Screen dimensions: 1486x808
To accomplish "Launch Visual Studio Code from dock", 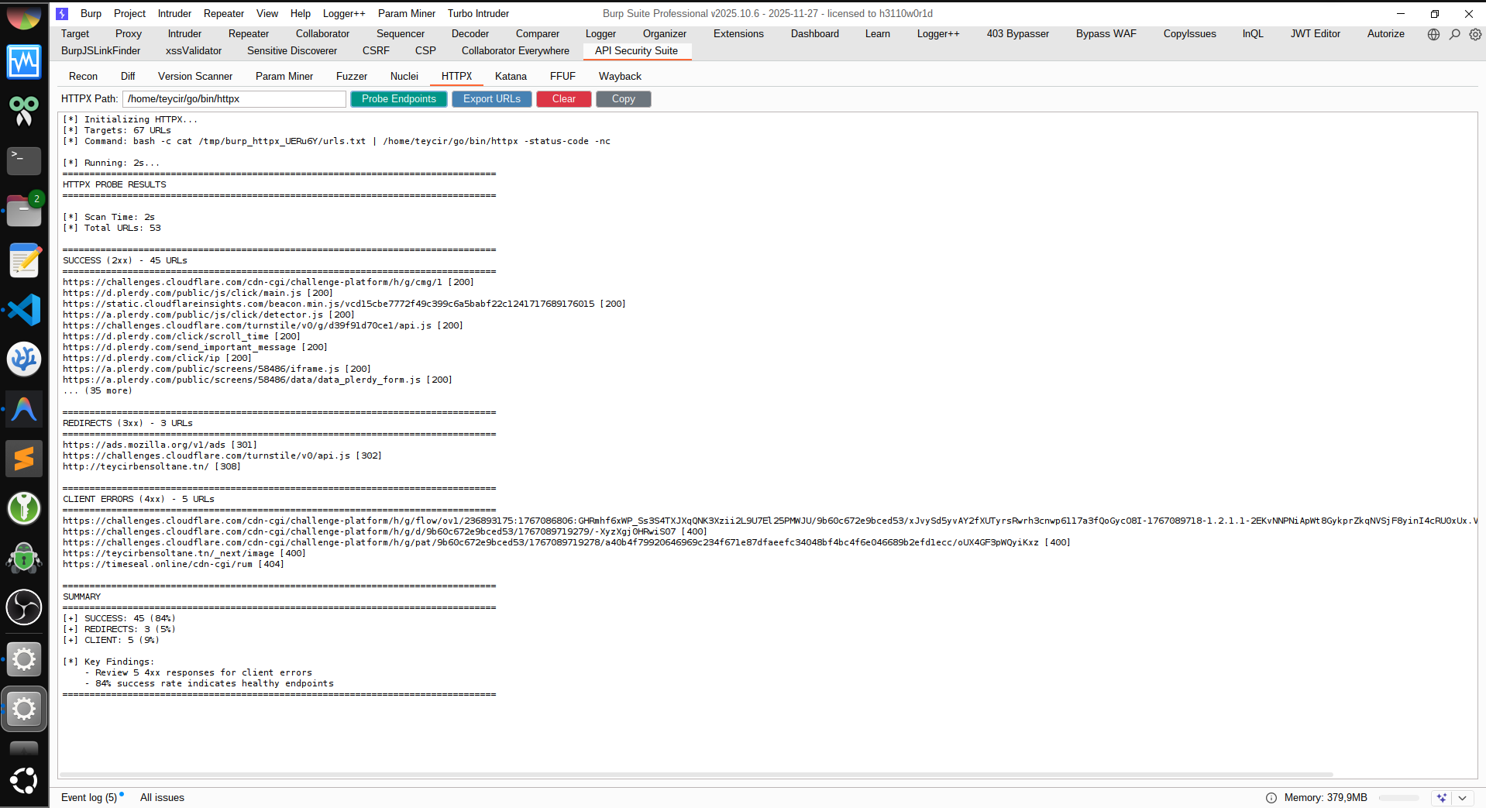I will click(24, 310).
